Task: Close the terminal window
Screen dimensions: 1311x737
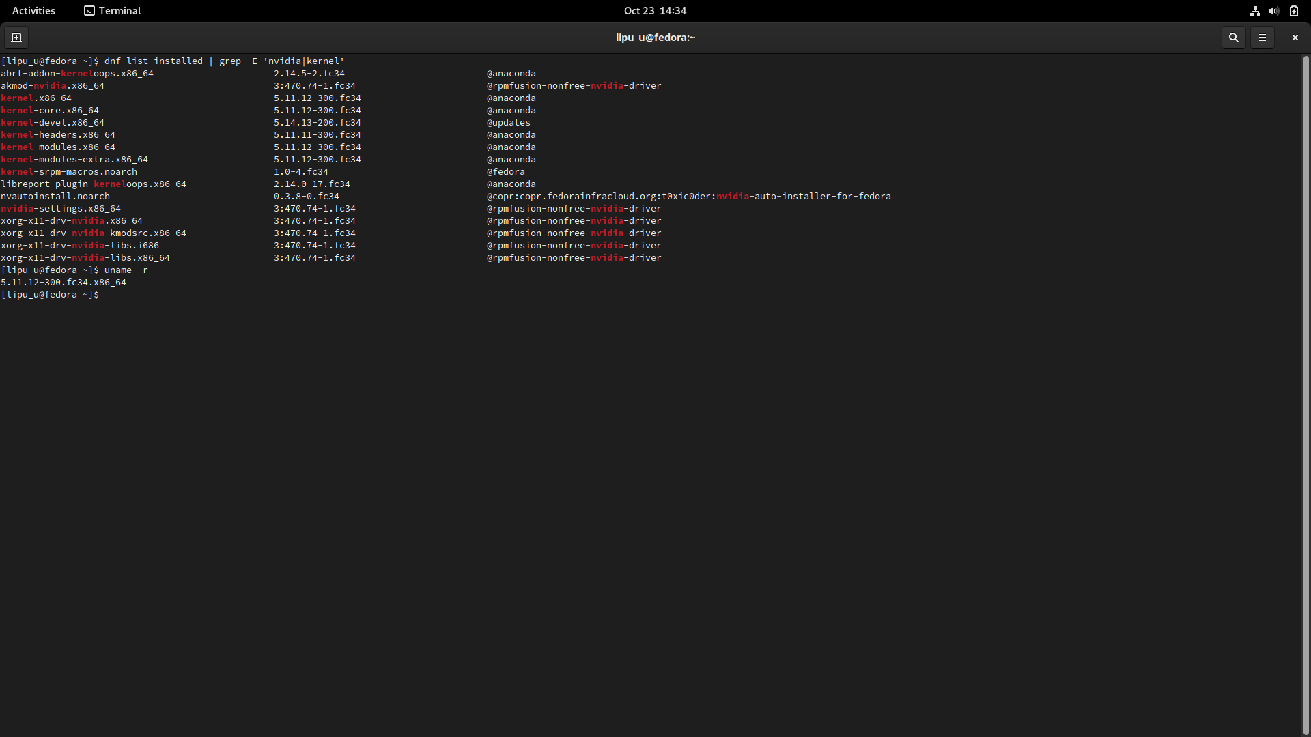Action: 1295,38
